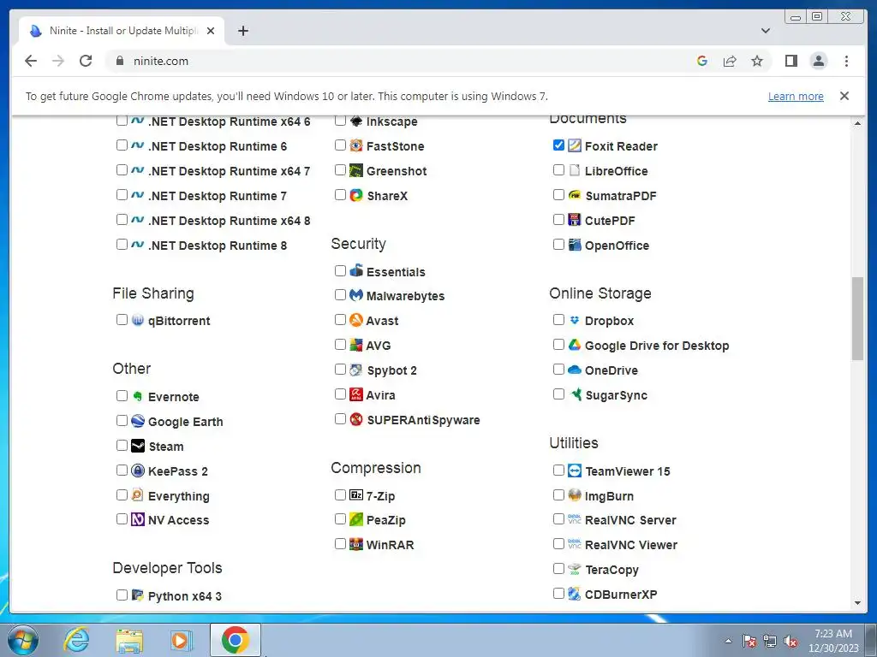Click the SUPERAntiSpyware icon
Screen dimensions: 877x657
pyautogui.click(x=356, y=419)
